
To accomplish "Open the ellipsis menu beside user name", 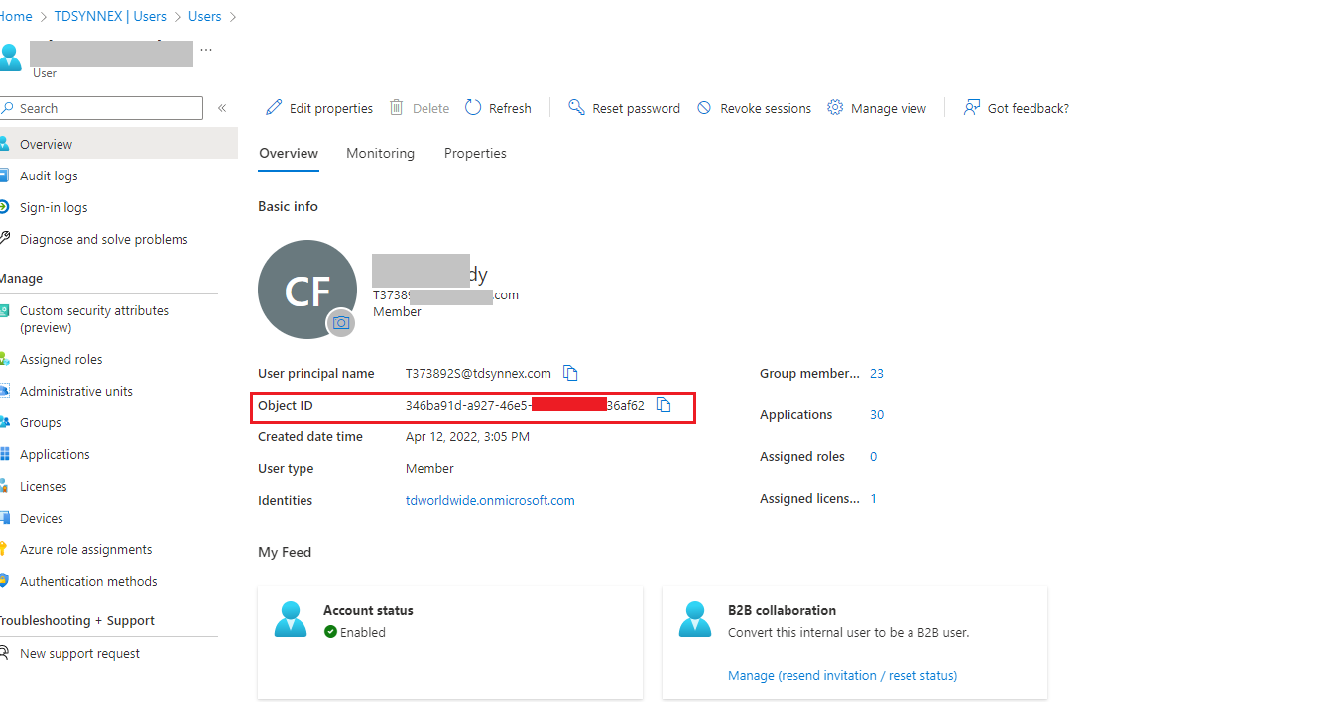I will point(205,49).
